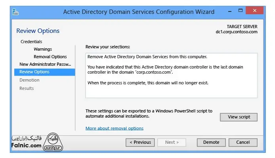
Task: Click inside the review selections text box
Action: [x=171, y=75]
